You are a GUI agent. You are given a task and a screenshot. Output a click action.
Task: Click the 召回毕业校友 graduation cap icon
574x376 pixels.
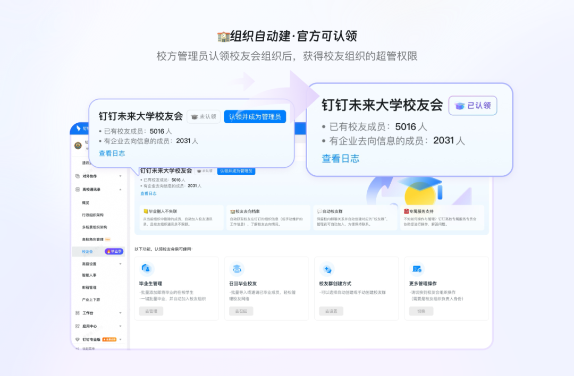(237, 269)
